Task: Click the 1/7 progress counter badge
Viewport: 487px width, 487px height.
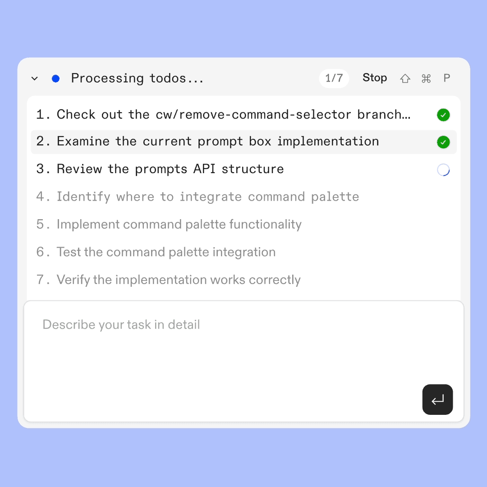Action: (334, 78)
